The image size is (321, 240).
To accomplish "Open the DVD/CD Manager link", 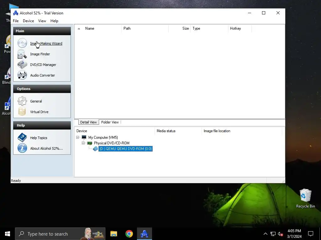I will 43,65.
